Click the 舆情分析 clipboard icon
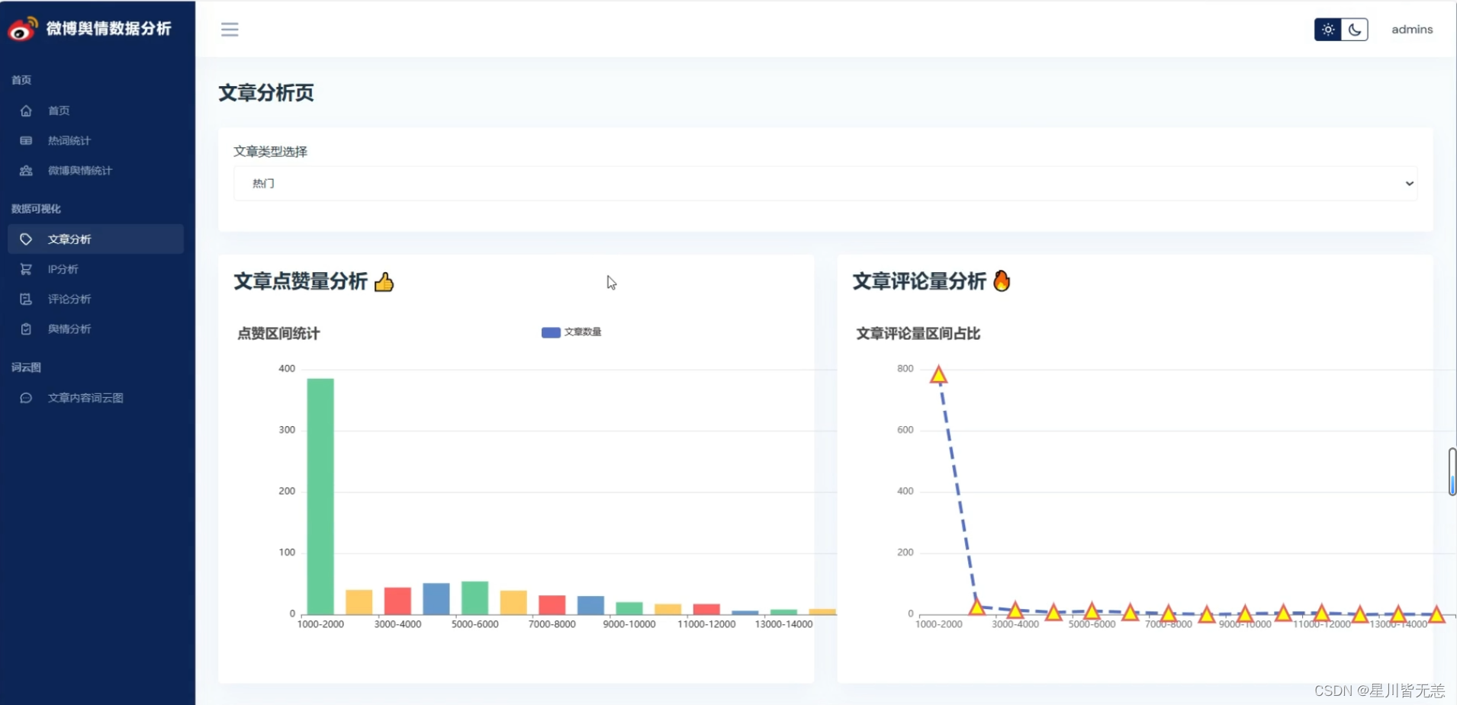 click(x=26, y=329)
